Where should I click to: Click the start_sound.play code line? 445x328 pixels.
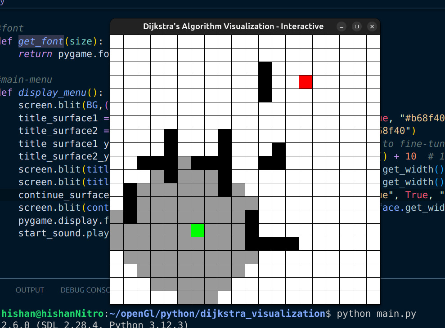coord(63,234)
